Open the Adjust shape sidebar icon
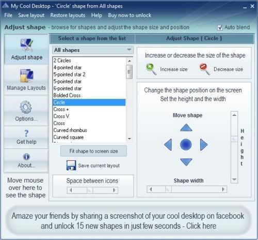The width and height of the screenshot is (258, 240). (x=27, y=45)
